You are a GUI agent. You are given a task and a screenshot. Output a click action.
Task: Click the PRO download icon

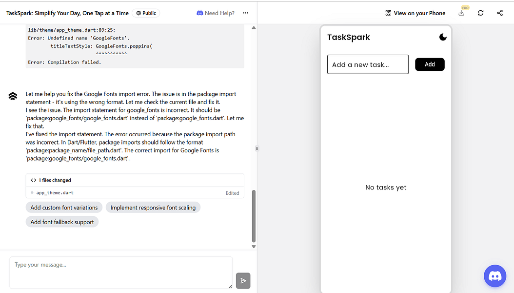tap(461, 13)
